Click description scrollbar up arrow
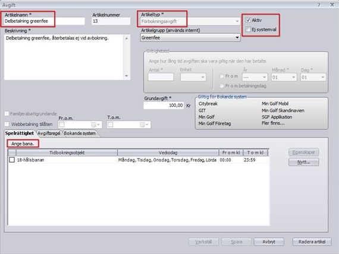 (x=127, y=39)
